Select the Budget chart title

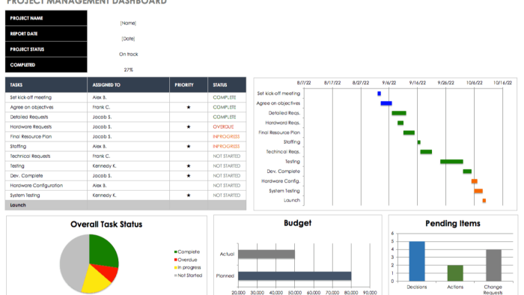tap(297, 223)
